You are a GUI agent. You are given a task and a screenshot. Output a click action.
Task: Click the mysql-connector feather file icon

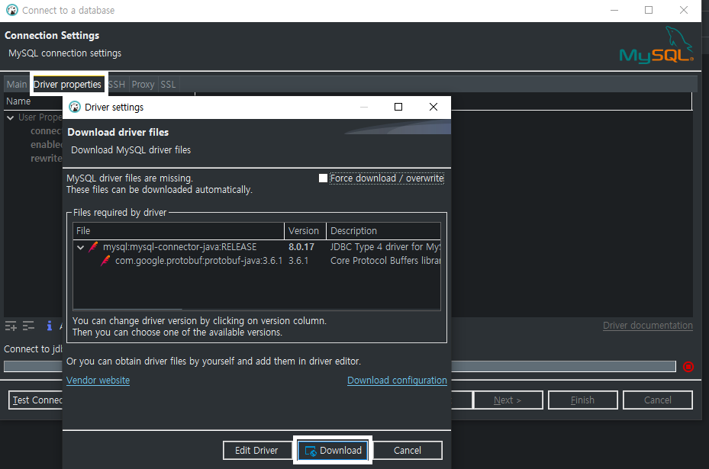(94, 246)
